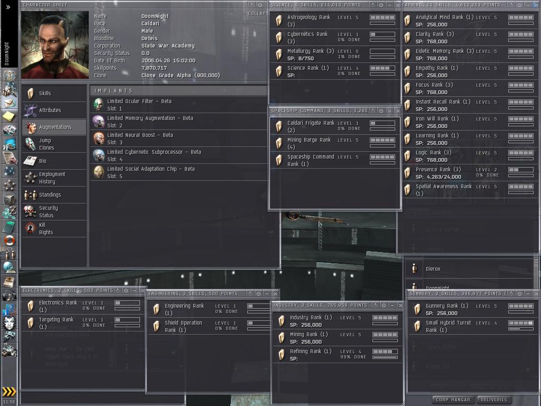The width and height of the screenshot is (541, 406).
Task: Select the Caldari Frigate Rank skill row
Action: pos(334,126)
